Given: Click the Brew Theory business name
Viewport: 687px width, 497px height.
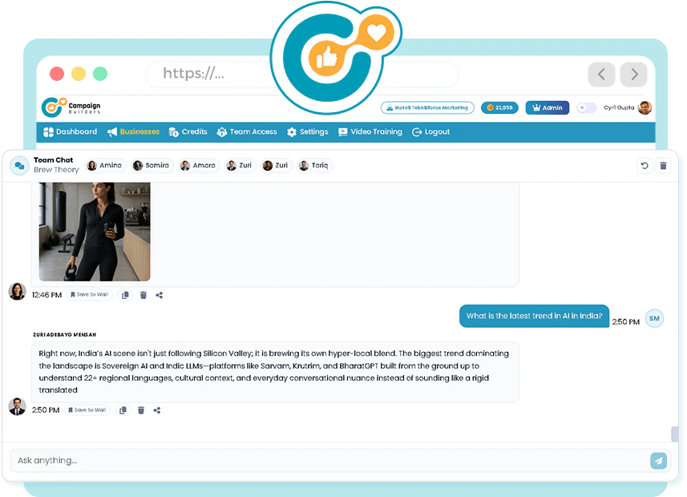Looking at the screenshot, I should coord(56,170).
